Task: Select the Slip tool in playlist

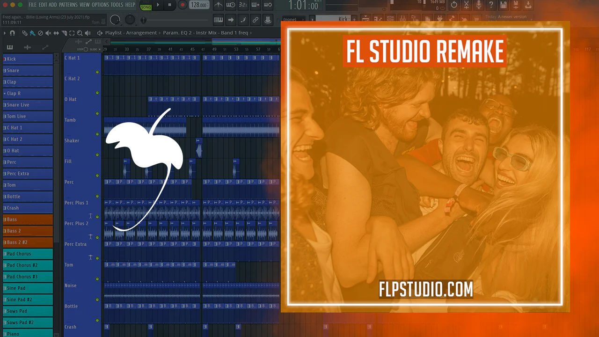Action: pyautogui.click(x=56, y=33)
